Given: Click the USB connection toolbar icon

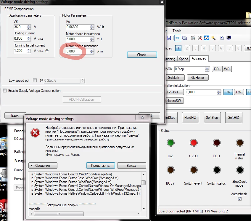Looking at the screenshot, I should pos(178,38).
